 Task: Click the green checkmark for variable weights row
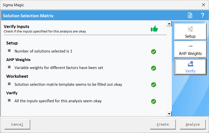154,68
